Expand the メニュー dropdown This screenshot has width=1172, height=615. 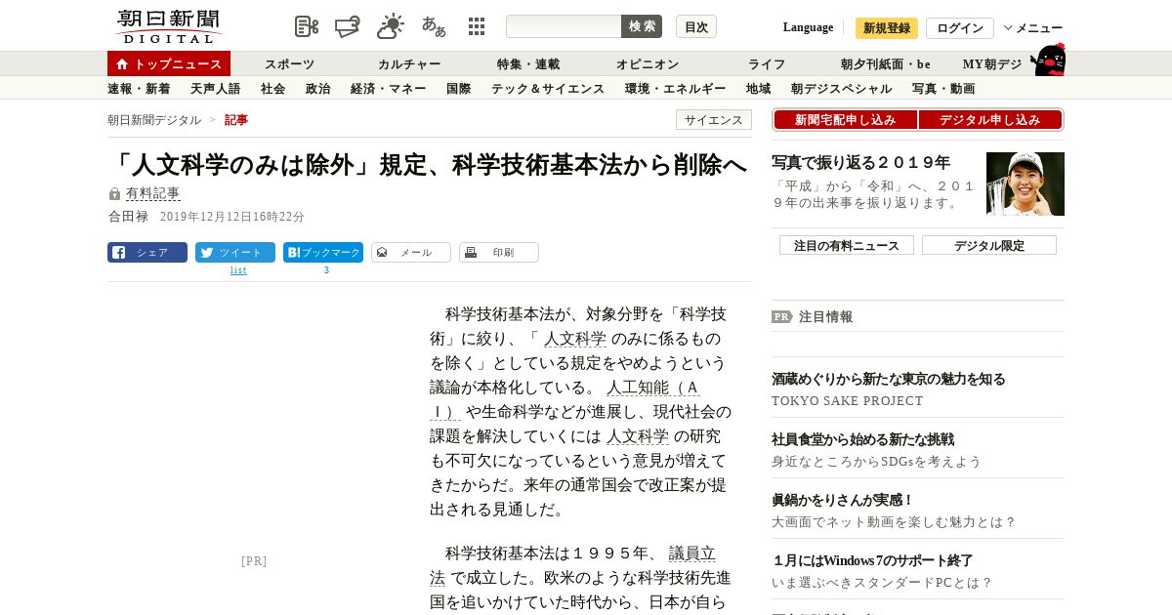click(x=1033, y=28)
